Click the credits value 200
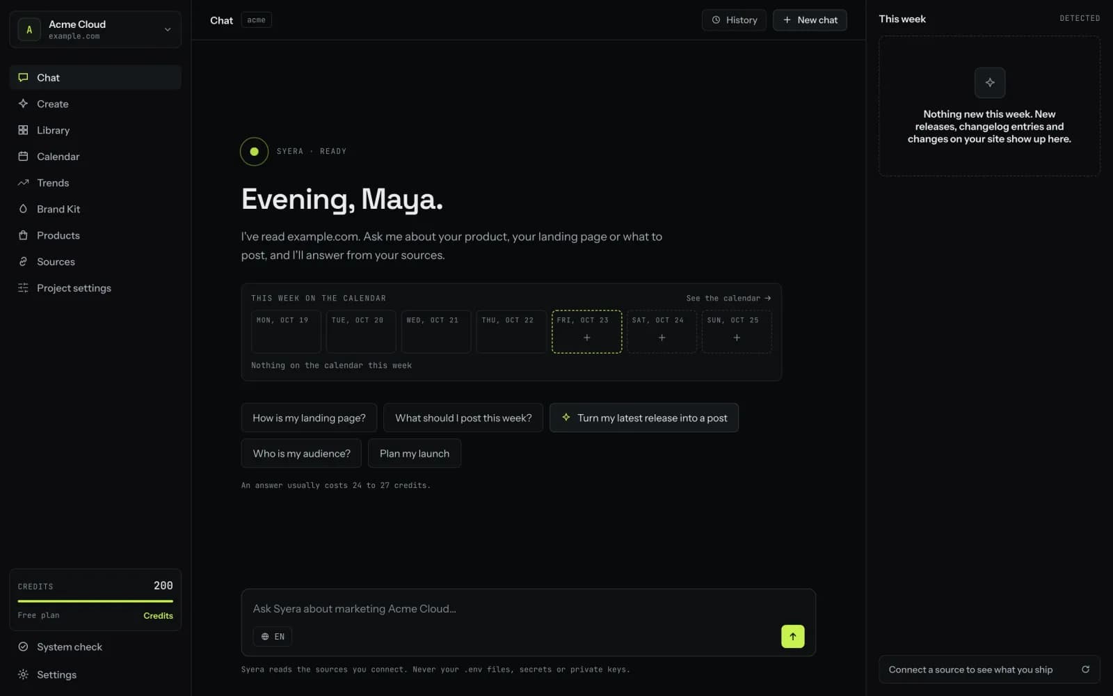The width and height of the screenshot is (1113, 696). point(163,586)
